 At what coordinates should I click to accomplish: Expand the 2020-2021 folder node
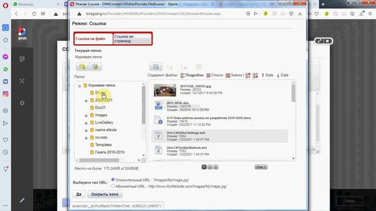coord(86,101)
